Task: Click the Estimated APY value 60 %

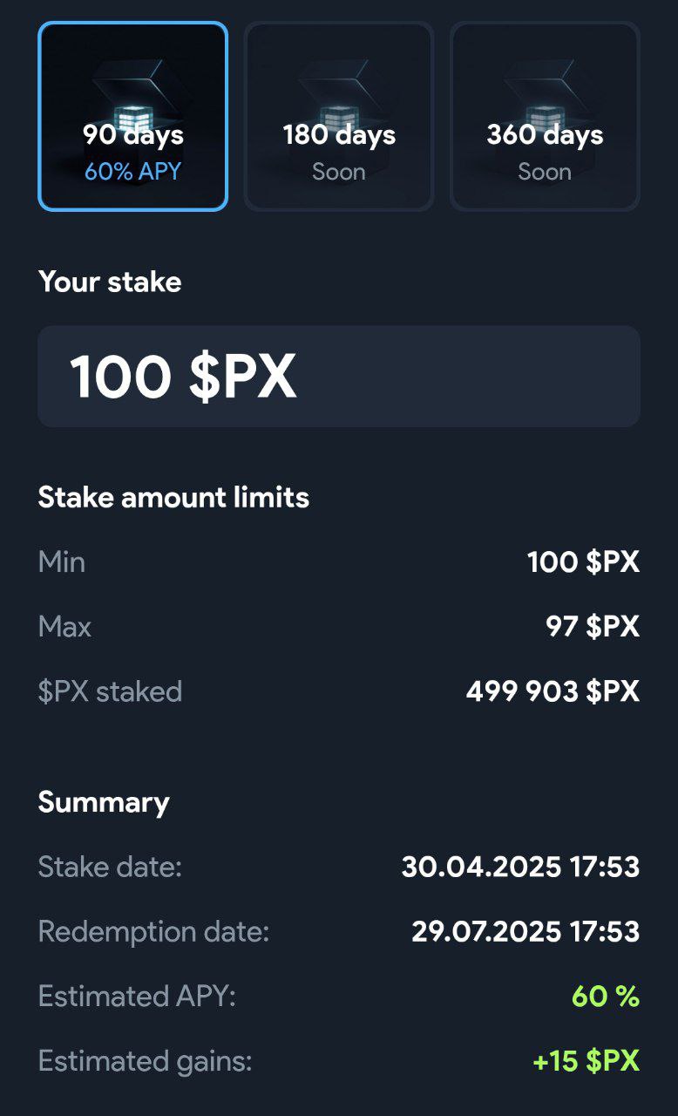Action: click(x=606, y=997)
